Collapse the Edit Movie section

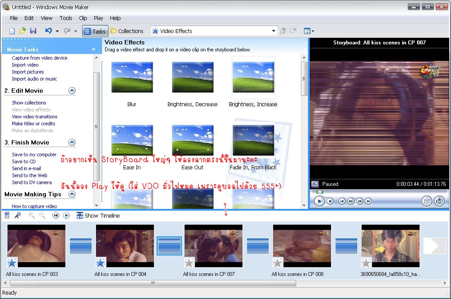click(72, 91)
